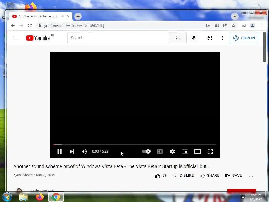The height and width of the screenshot is (202, 269).
Task: Bookmark this tab with star
Action: click(234, 26)
